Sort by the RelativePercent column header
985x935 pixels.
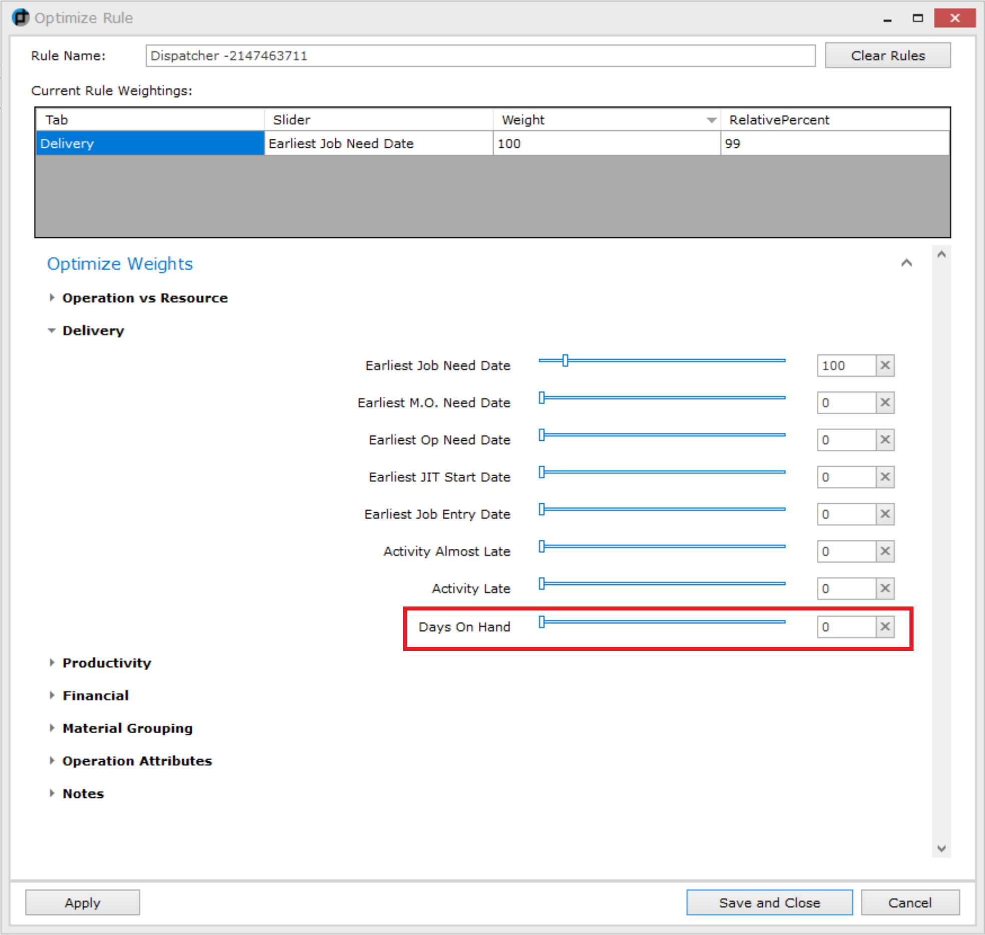835,120
